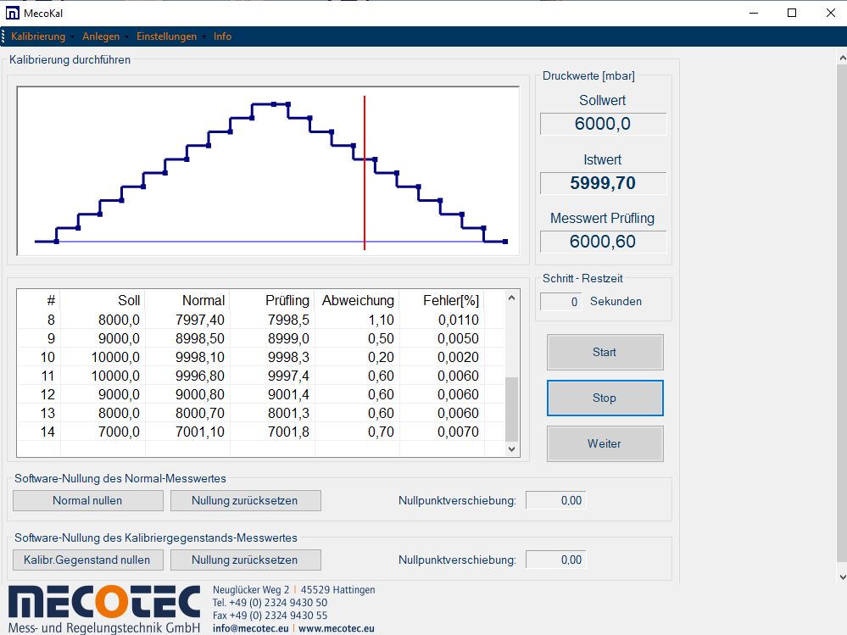The height and width of the screenshot is (635, 847).
Task: Click the table scrollbar up arrow
Action: click(511, 298)
